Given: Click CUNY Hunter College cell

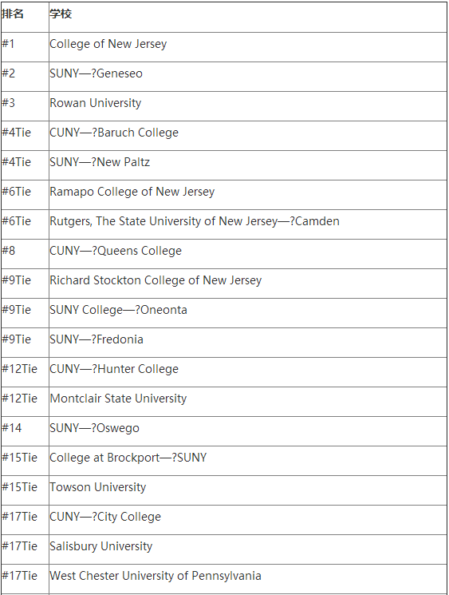Looking at the screenshot, I should coord(114,369).
